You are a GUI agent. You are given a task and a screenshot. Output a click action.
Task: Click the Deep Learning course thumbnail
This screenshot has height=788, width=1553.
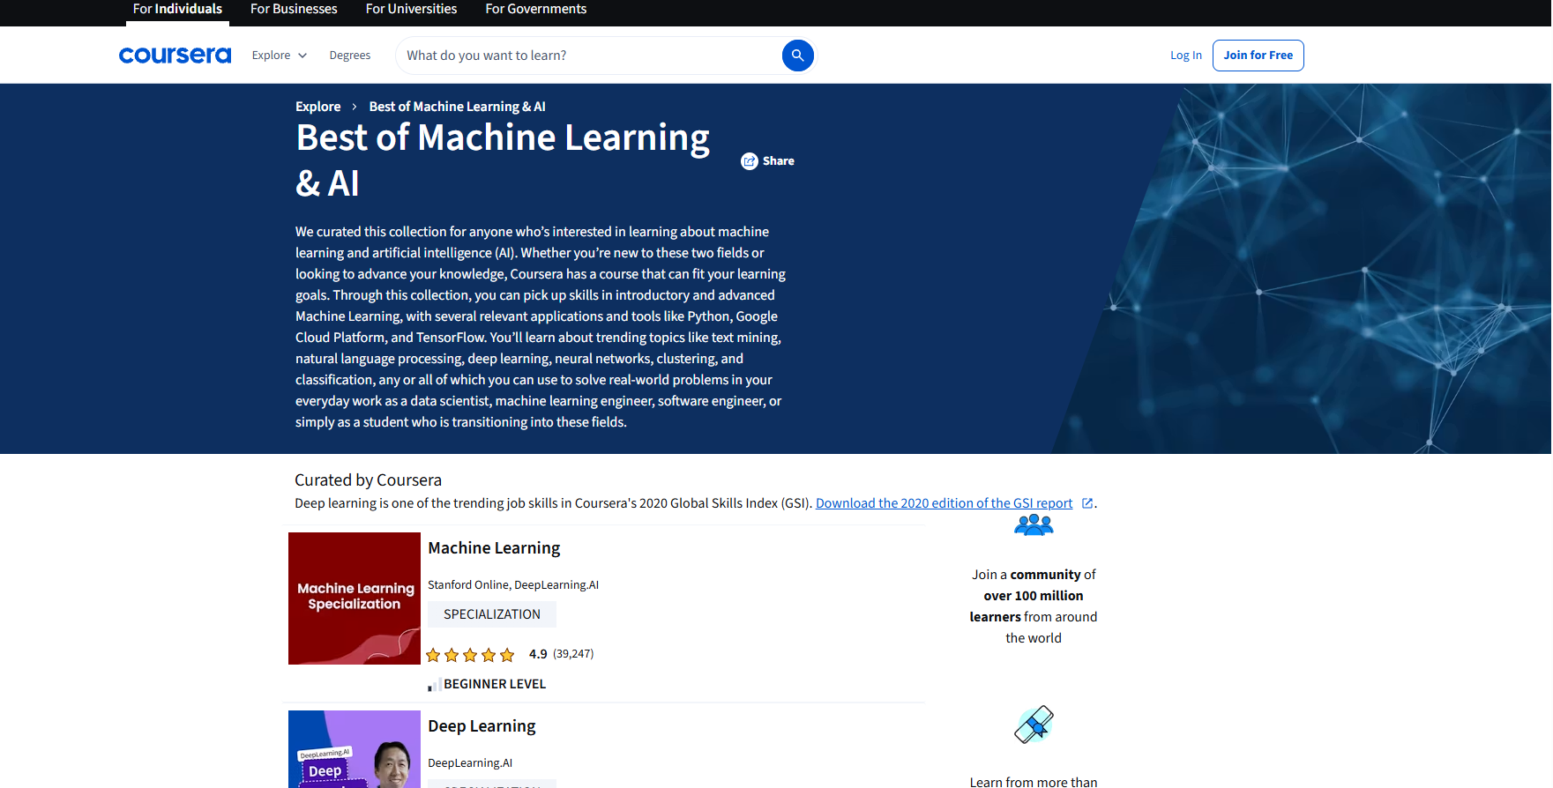(355, 749)
